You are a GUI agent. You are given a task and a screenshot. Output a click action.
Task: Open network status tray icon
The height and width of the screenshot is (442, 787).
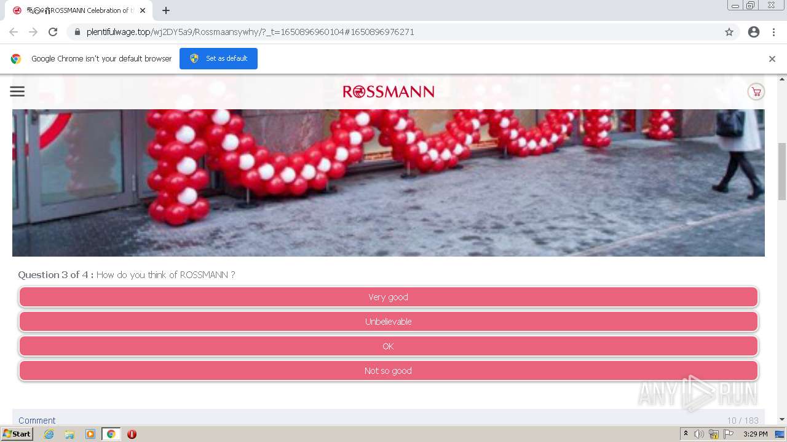point(714,434)
